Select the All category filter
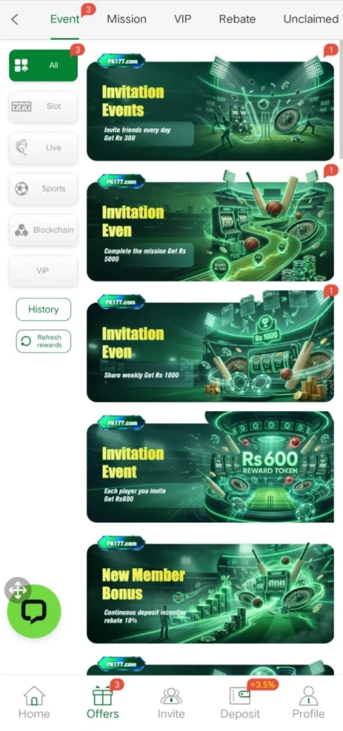The height and width of the screenshot is (731, 343). (x=44, y=65)
